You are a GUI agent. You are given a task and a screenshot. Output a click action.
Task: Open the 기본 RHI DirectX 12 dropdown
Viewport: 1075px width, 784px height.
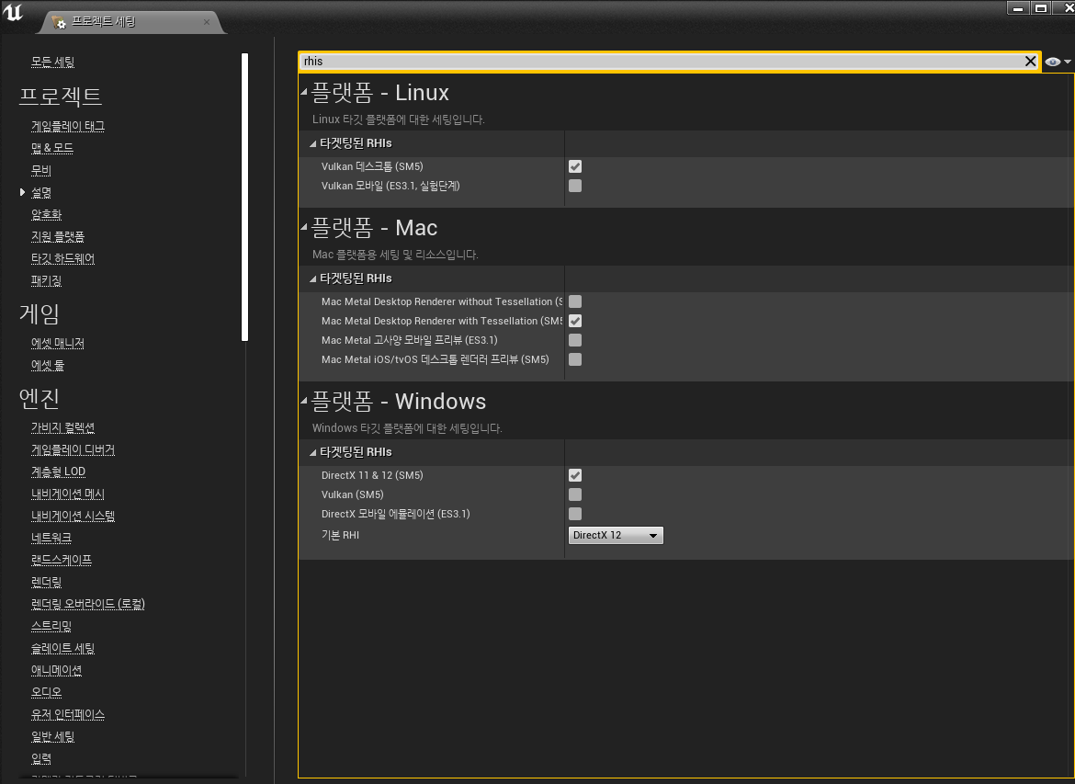(x=616, y=535)
